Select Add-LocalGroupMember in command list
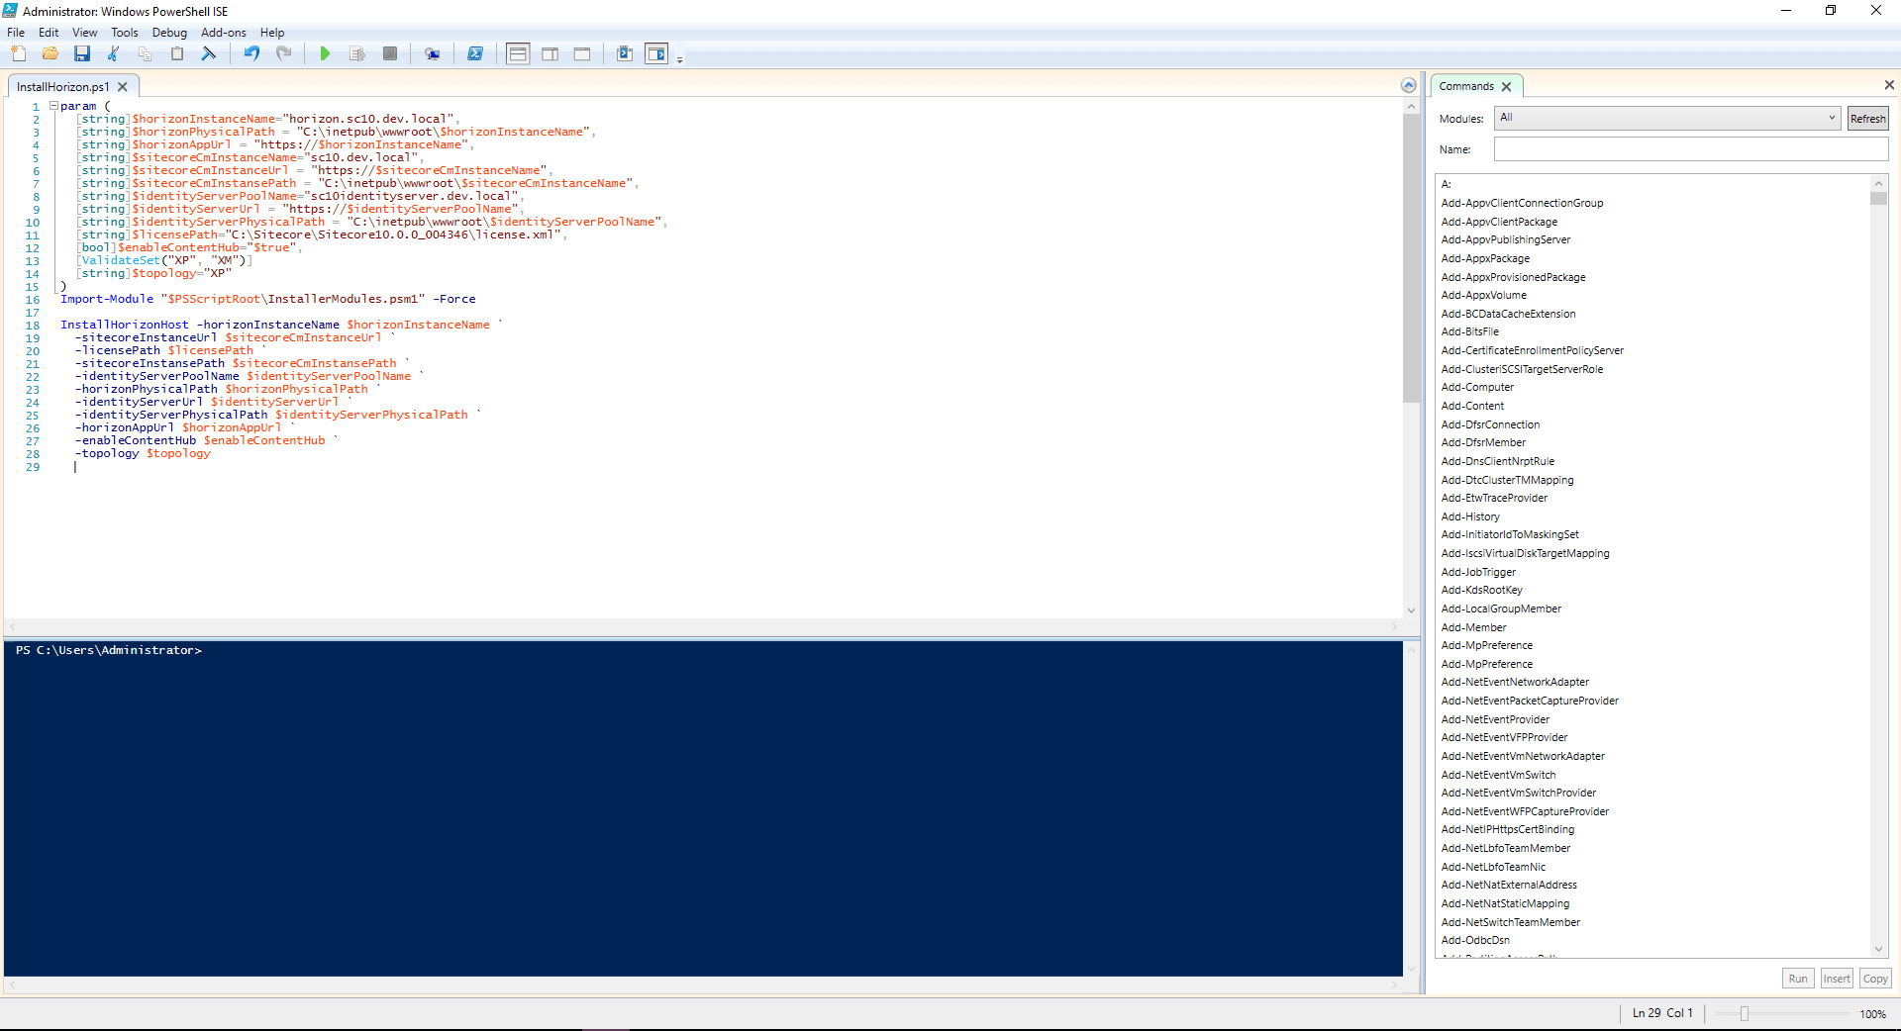 coord(1501,609)
